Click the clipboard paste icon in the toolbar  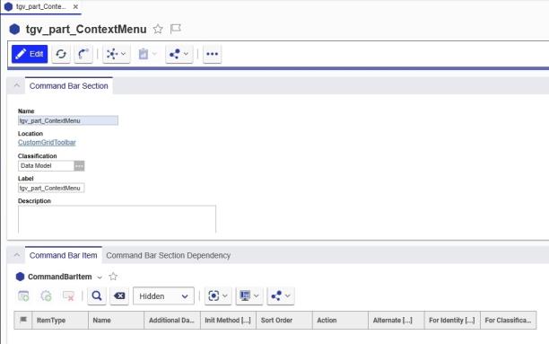[x=144, y=54]
